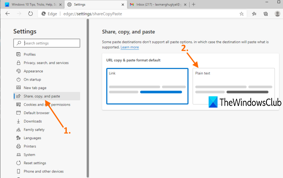Click the Cookies and site permissions icon
283x178 pixels.
[x=19, y=104]
